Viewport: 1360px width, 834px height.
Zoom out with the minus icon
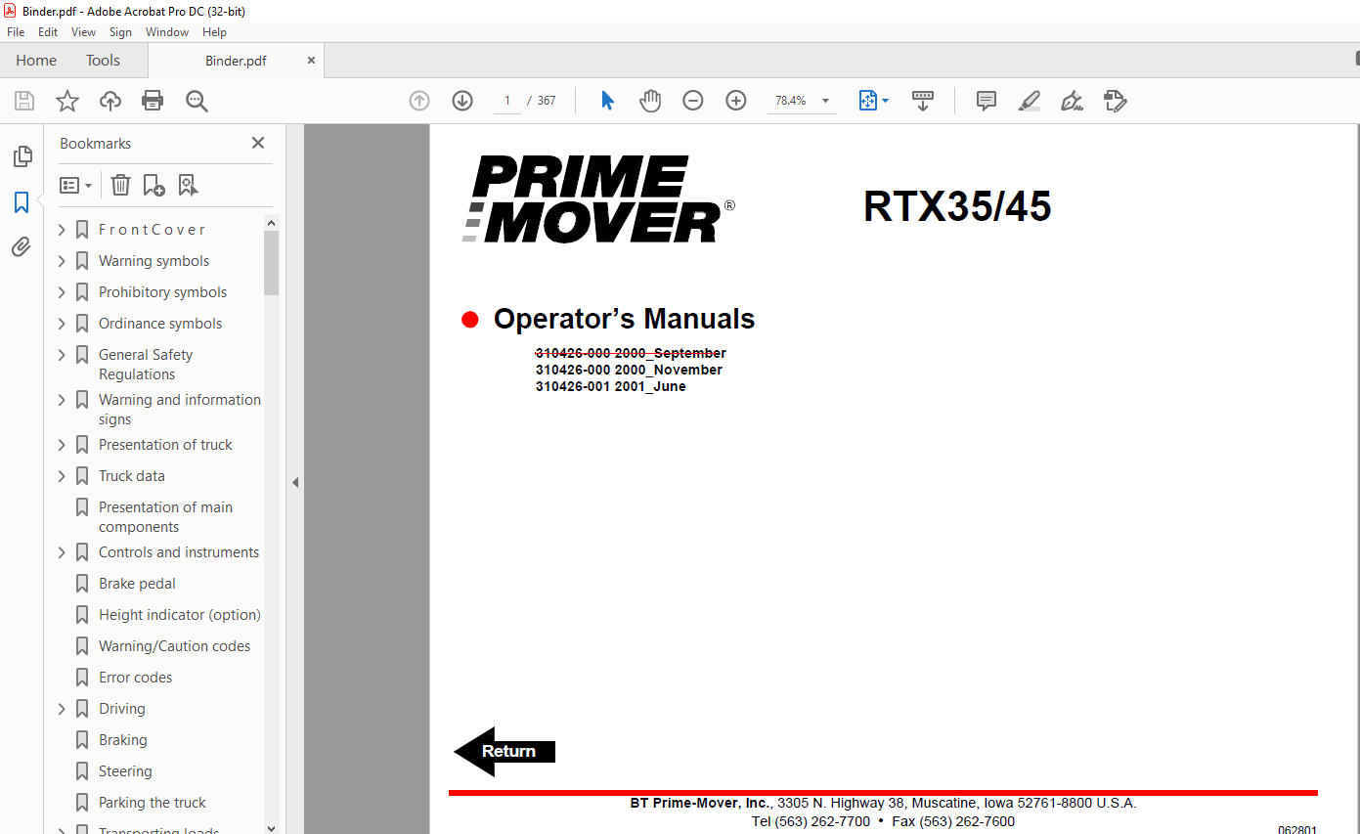(x=693, y=101)
